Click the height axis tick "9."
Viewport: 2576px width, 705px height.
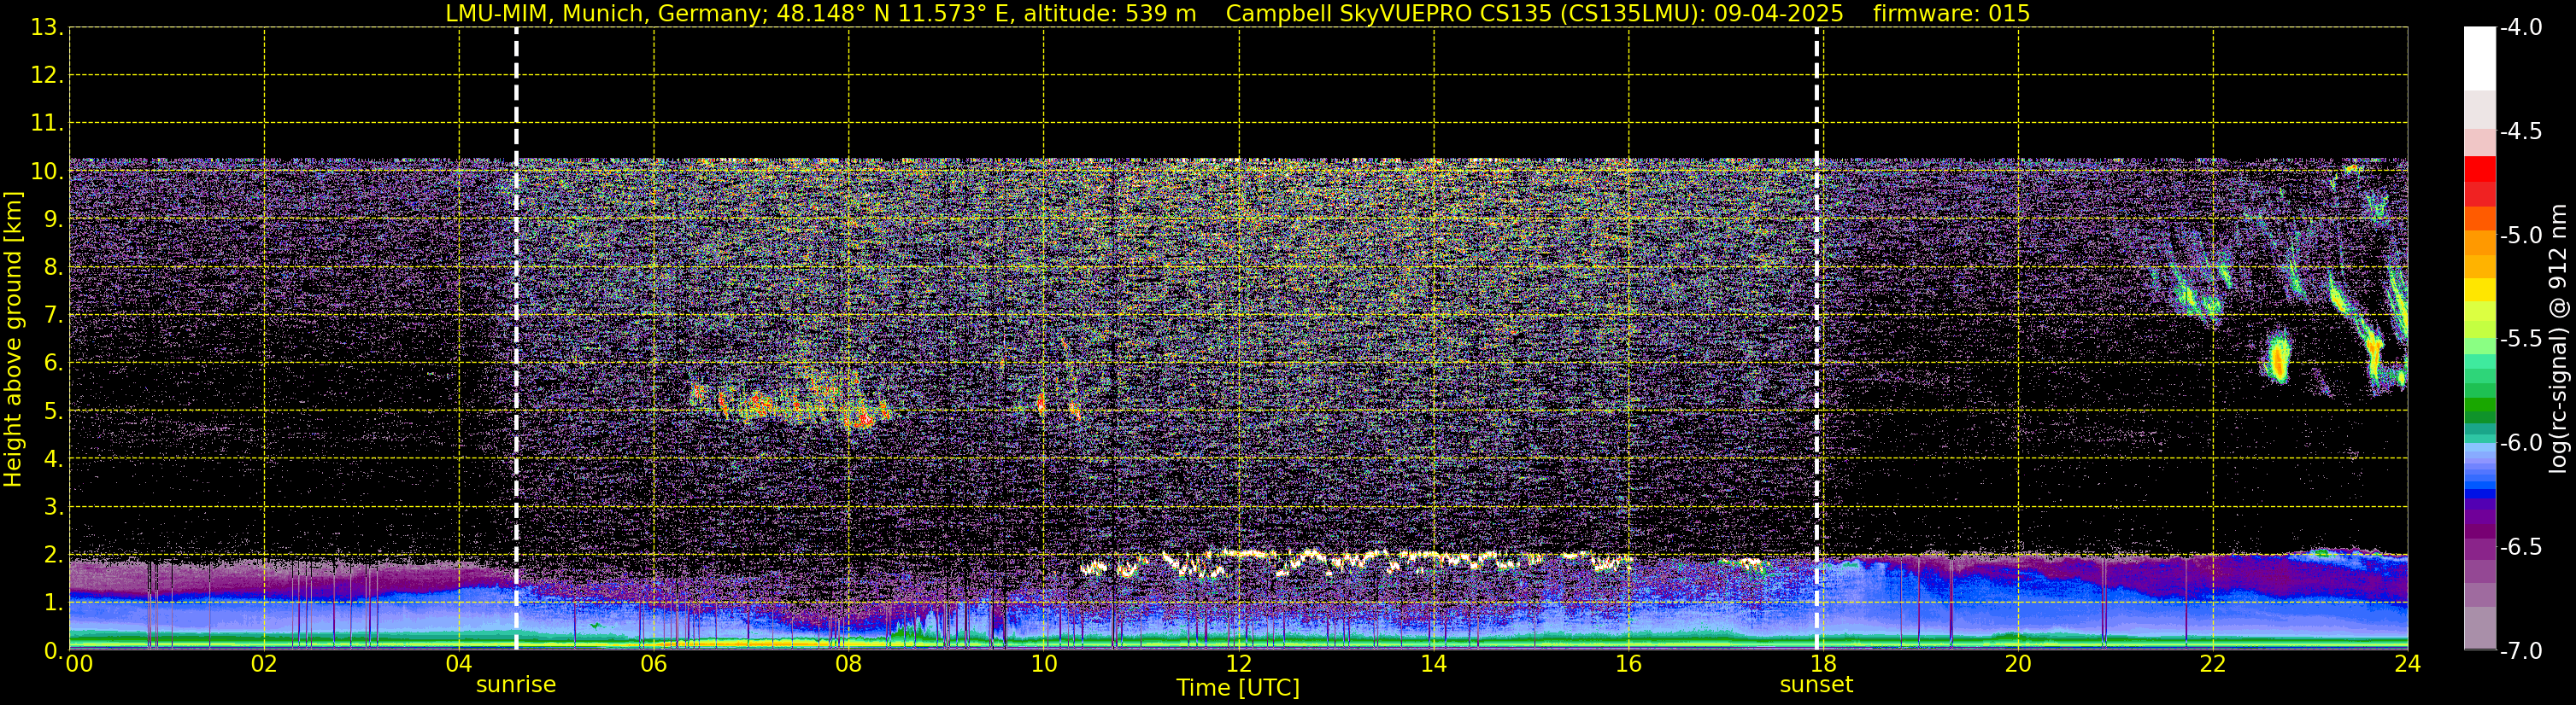tap(52, 219)
